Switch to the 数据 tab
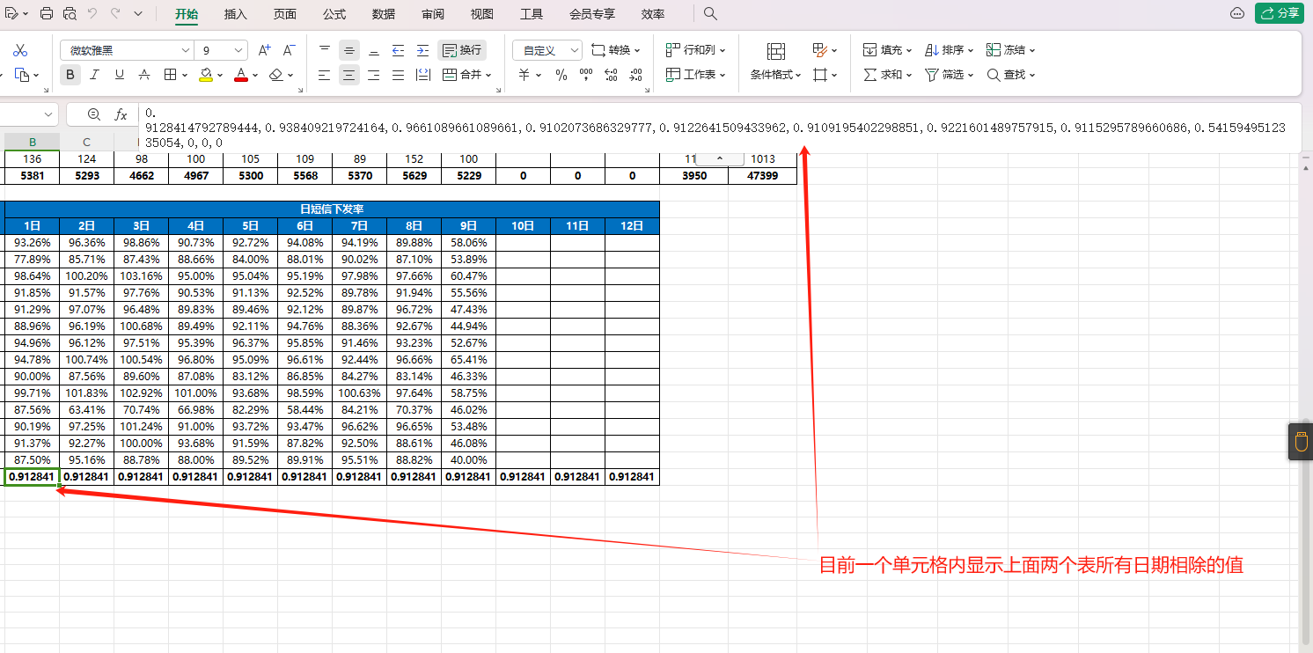Screen dimensions: 1313x653 (x=384, y=14)
